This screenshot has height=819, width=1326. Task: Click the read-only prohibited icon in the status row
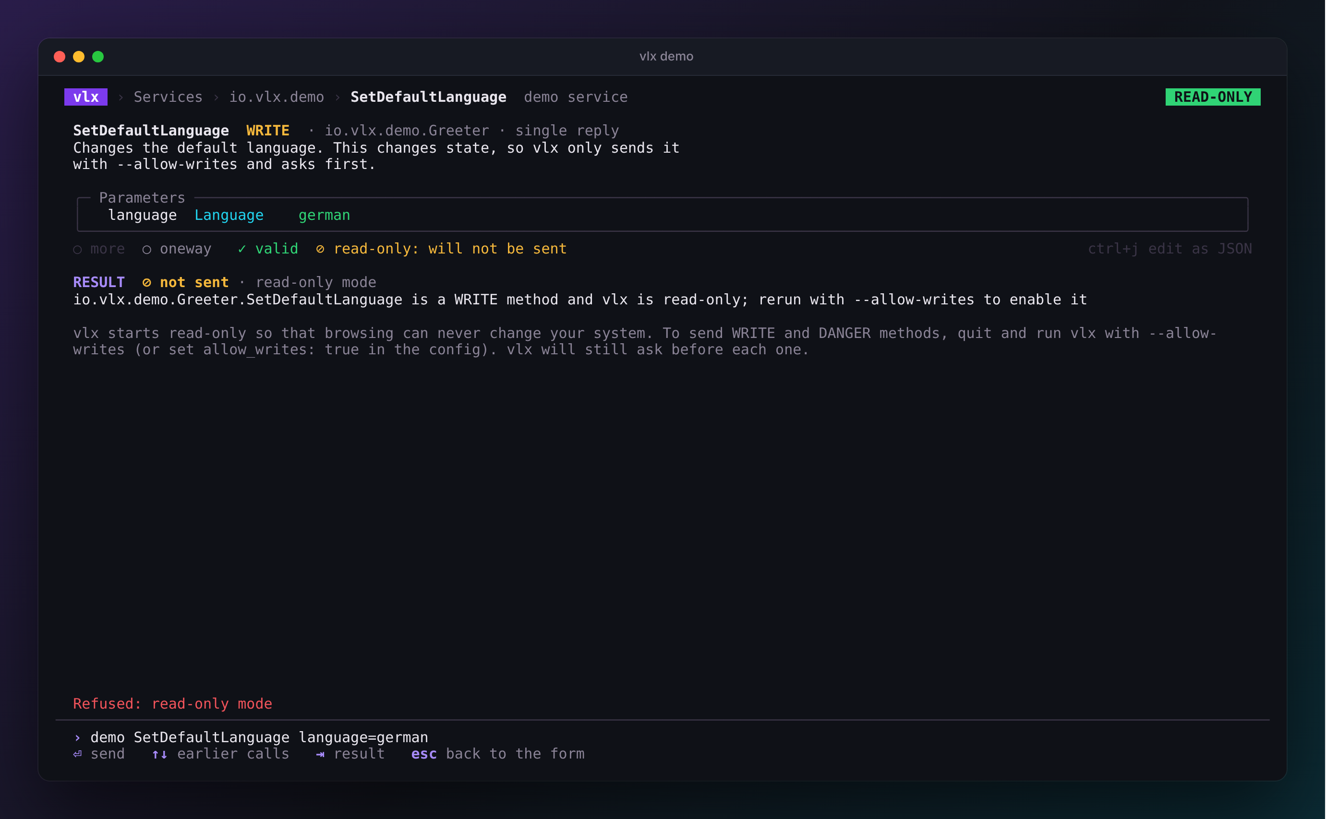(x=320, y=249)
